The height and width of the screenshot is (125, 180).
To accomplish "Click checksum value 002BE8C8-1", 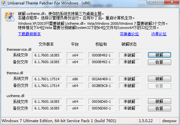I will point(101,86).
